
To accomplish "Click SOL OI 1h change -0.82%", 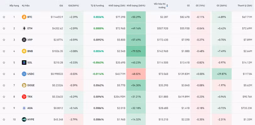I will pos(200,63).
